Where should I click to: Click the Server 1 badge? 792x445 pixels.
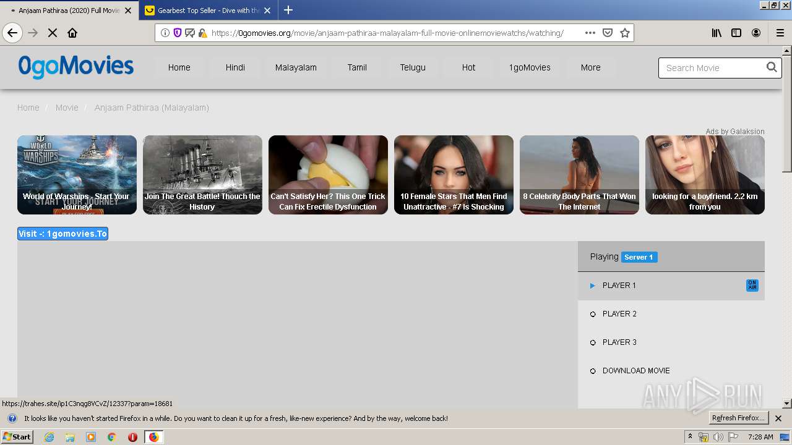pos(639,257)
